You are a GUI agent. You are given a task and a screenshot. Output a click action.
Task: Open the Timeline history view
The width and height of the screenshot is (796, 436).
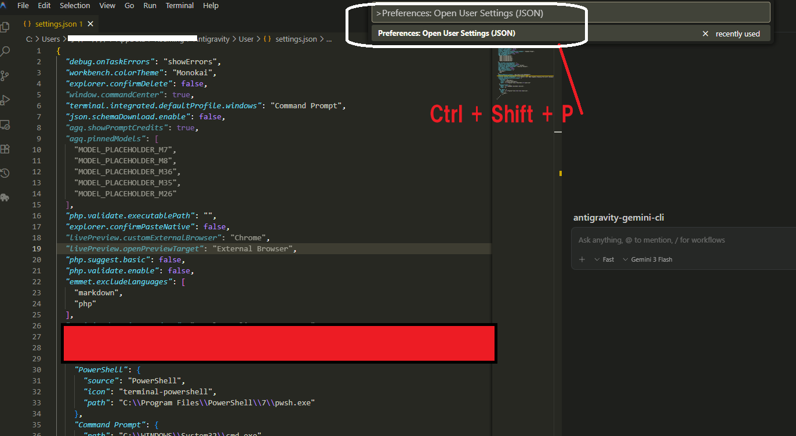(x=5, y=173)
